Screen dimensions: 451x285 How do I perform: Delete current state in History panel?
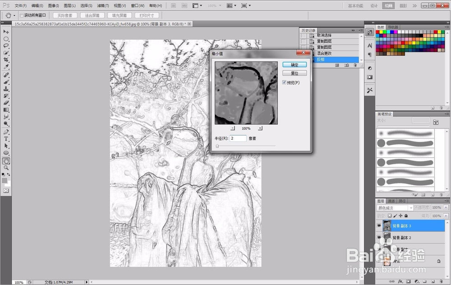[x=355, y=65]
